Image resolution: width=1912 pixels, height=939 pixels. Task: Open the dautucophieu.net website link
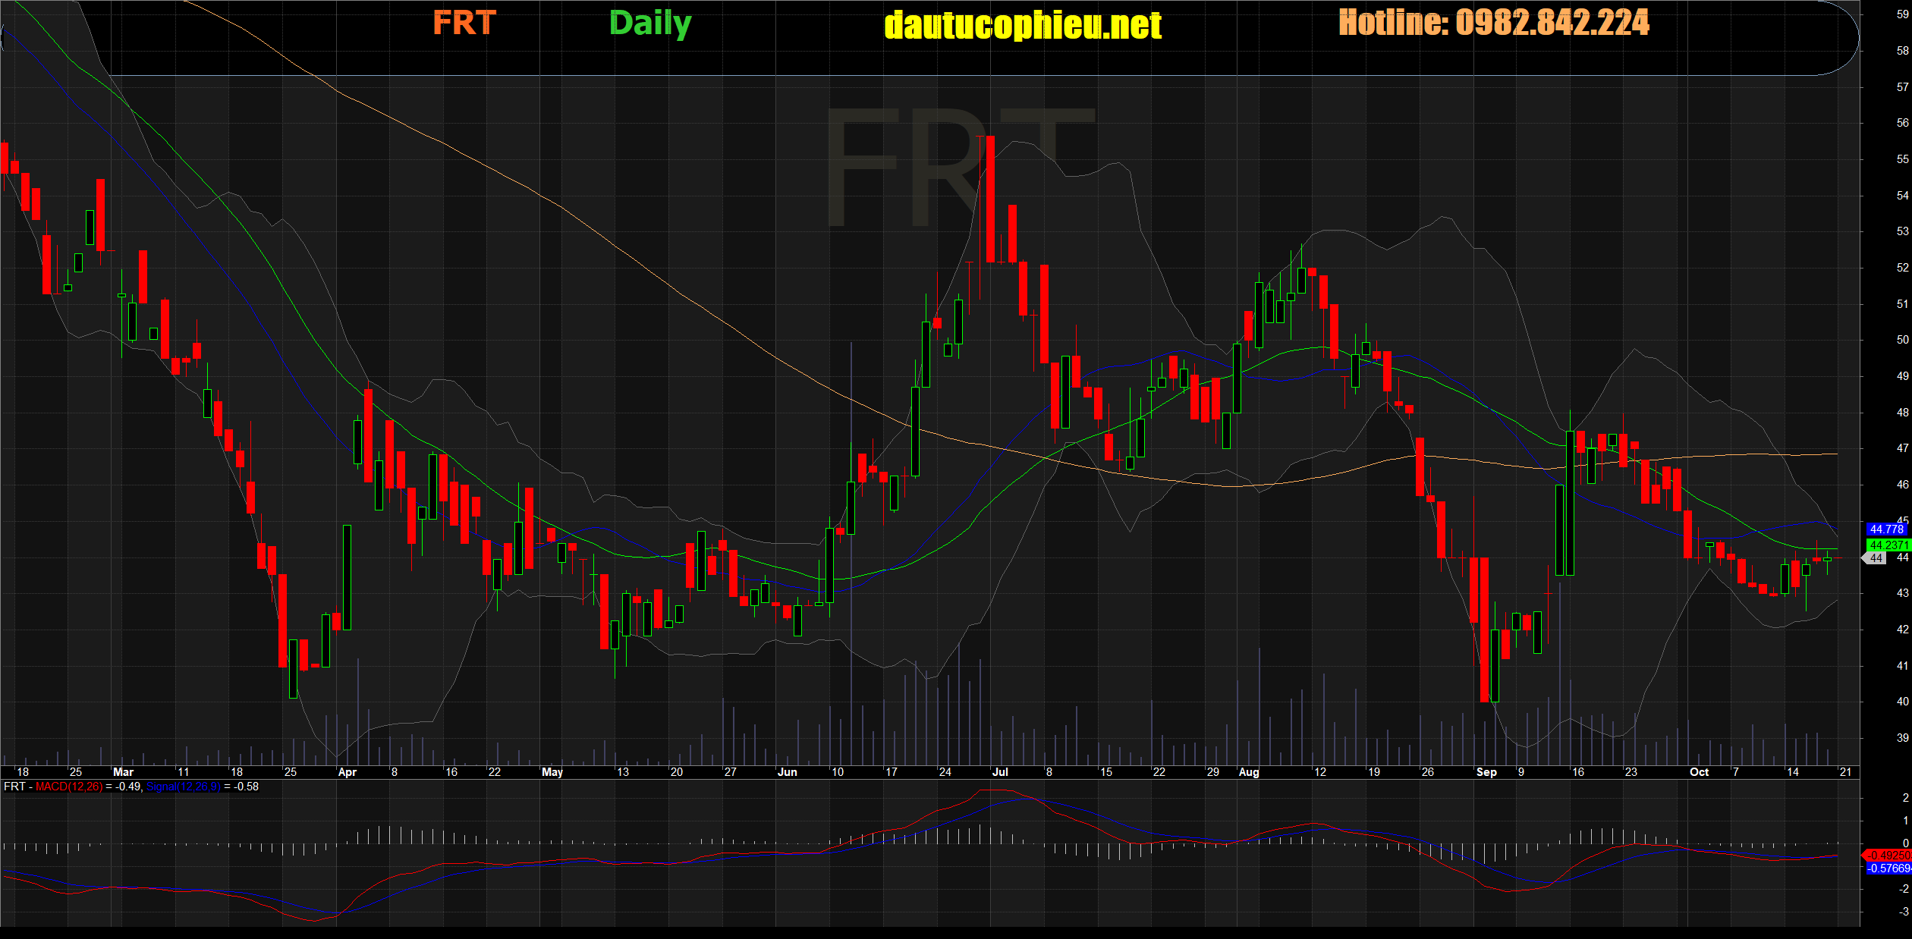tap(1022, 26)
